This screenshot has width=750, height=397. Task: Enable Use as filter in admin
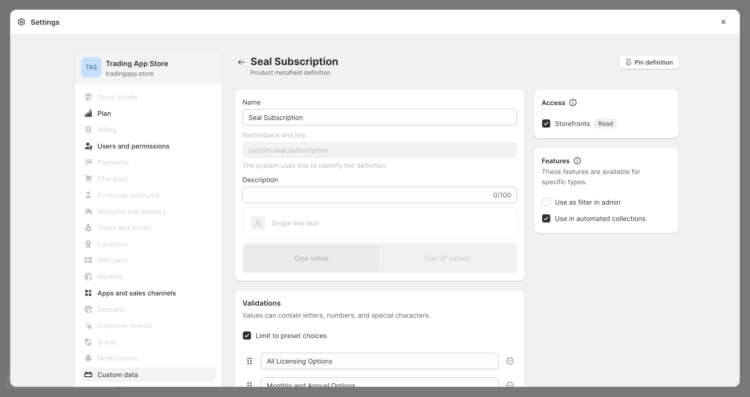(546, 202)
